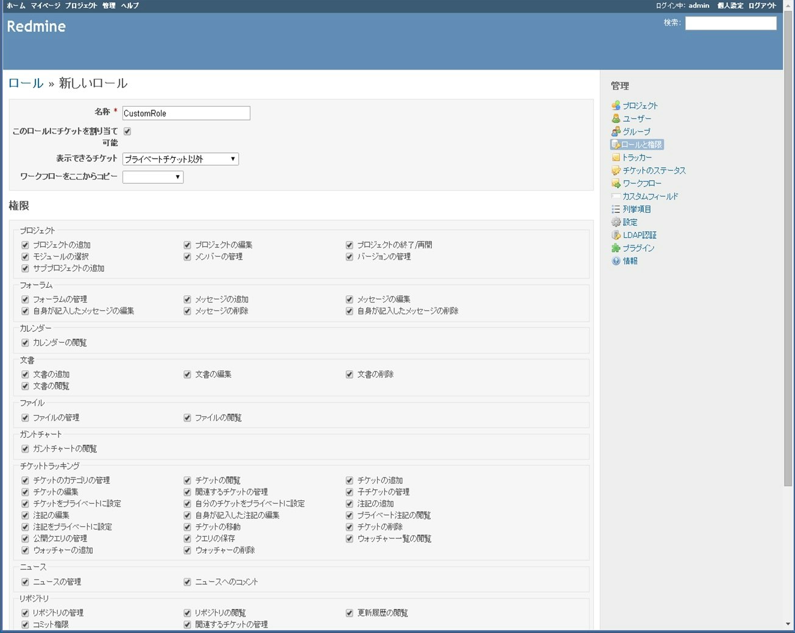Open マイページ in top menu
The image size is (795, 633).
[45, 5]
